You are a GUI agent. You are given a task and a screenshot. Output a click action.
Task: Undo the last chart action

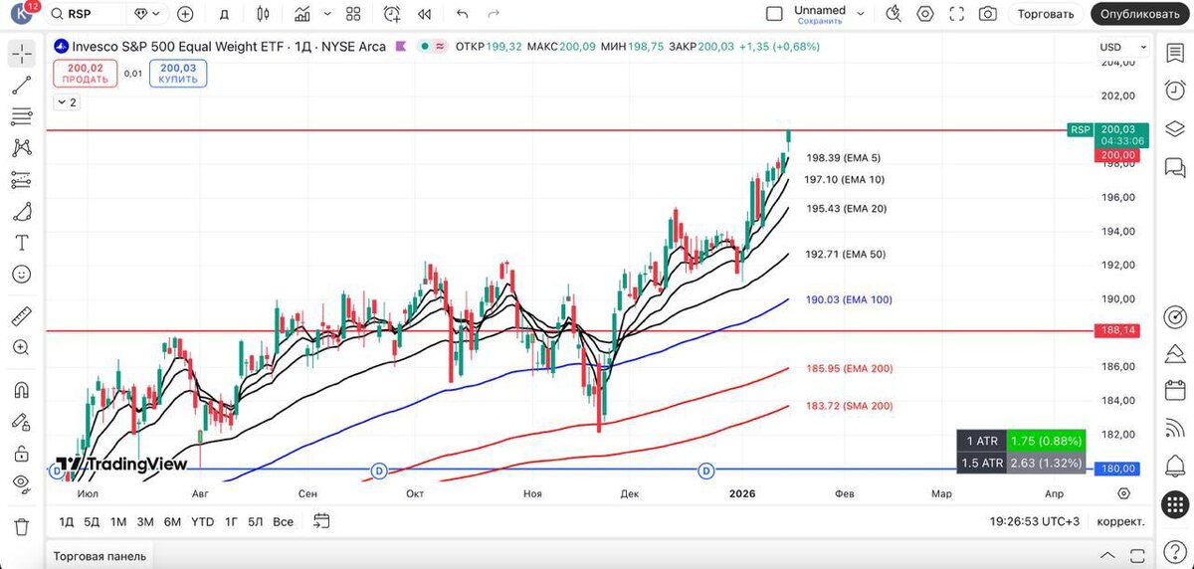click(462, 14)
